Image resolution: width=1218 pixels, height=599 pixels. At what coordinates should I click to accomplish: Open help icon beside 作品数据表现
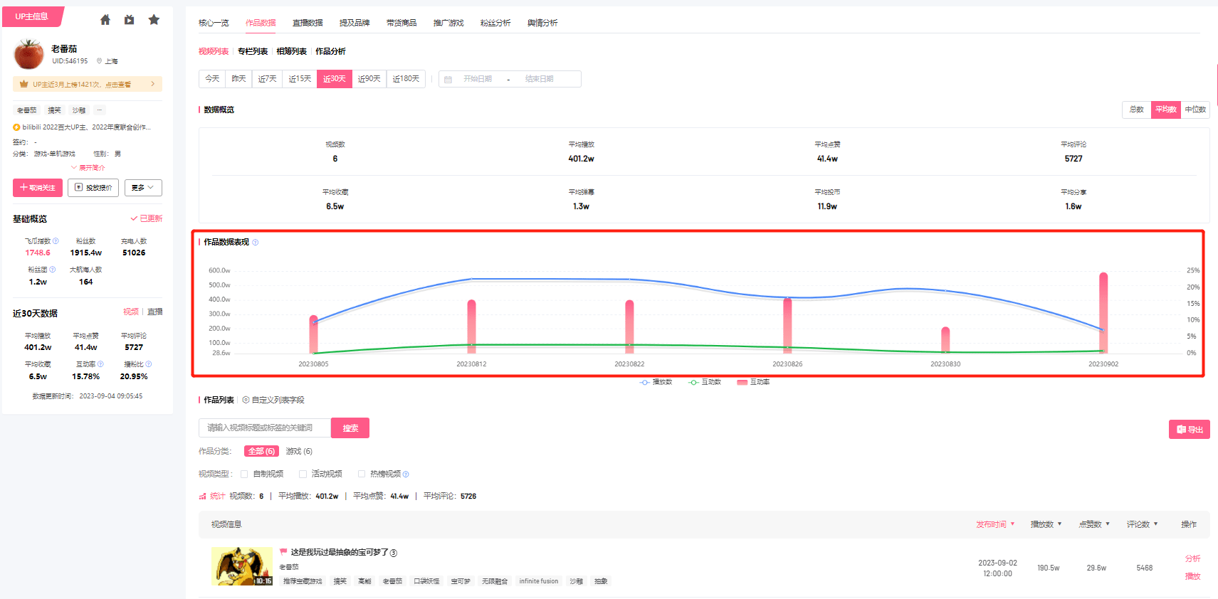256,243
